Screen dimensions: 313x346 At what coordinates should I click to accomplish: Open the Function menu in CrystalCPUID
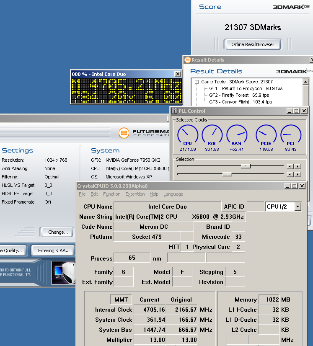coord(112,194)
